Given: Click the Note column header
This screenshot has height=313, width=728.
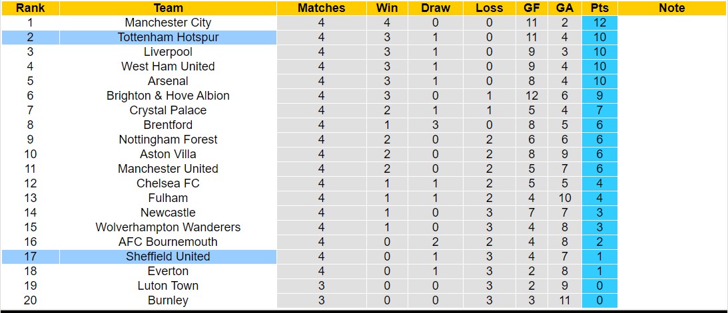Looking at the screenshot, I should point(671,8).
